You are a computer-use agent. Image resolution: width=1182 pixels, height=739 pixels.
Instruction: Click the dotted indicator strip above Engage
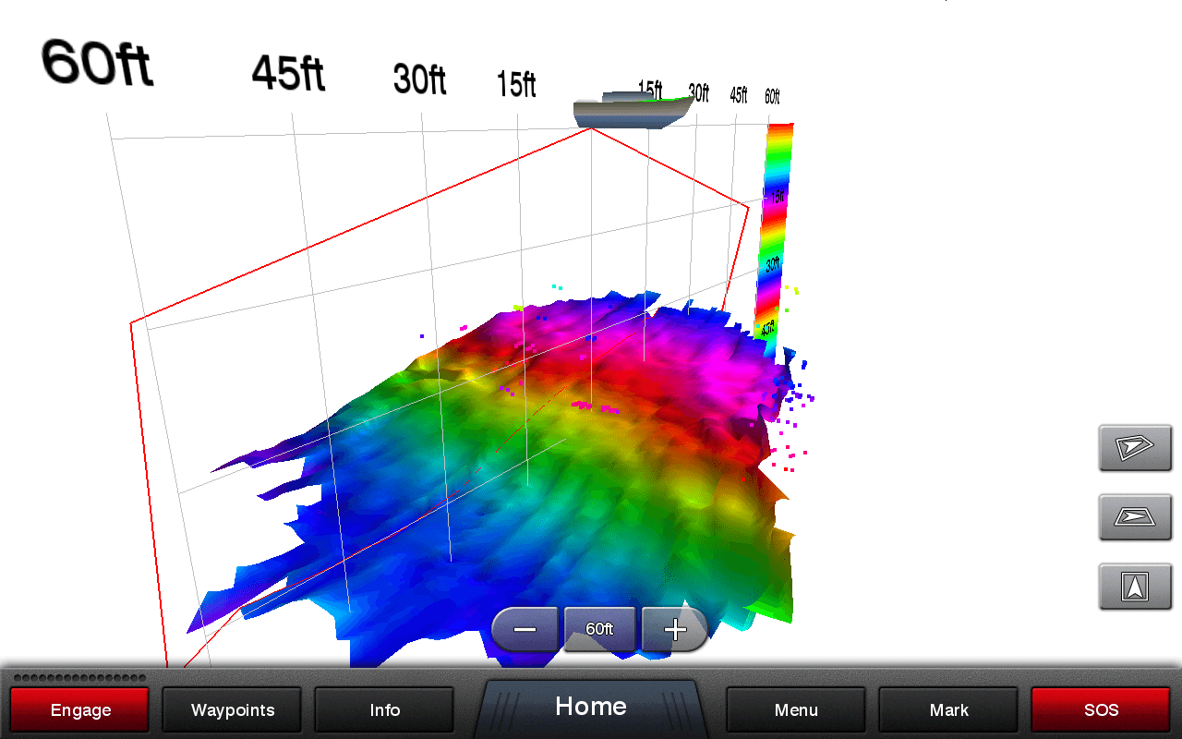click(79, 678)
